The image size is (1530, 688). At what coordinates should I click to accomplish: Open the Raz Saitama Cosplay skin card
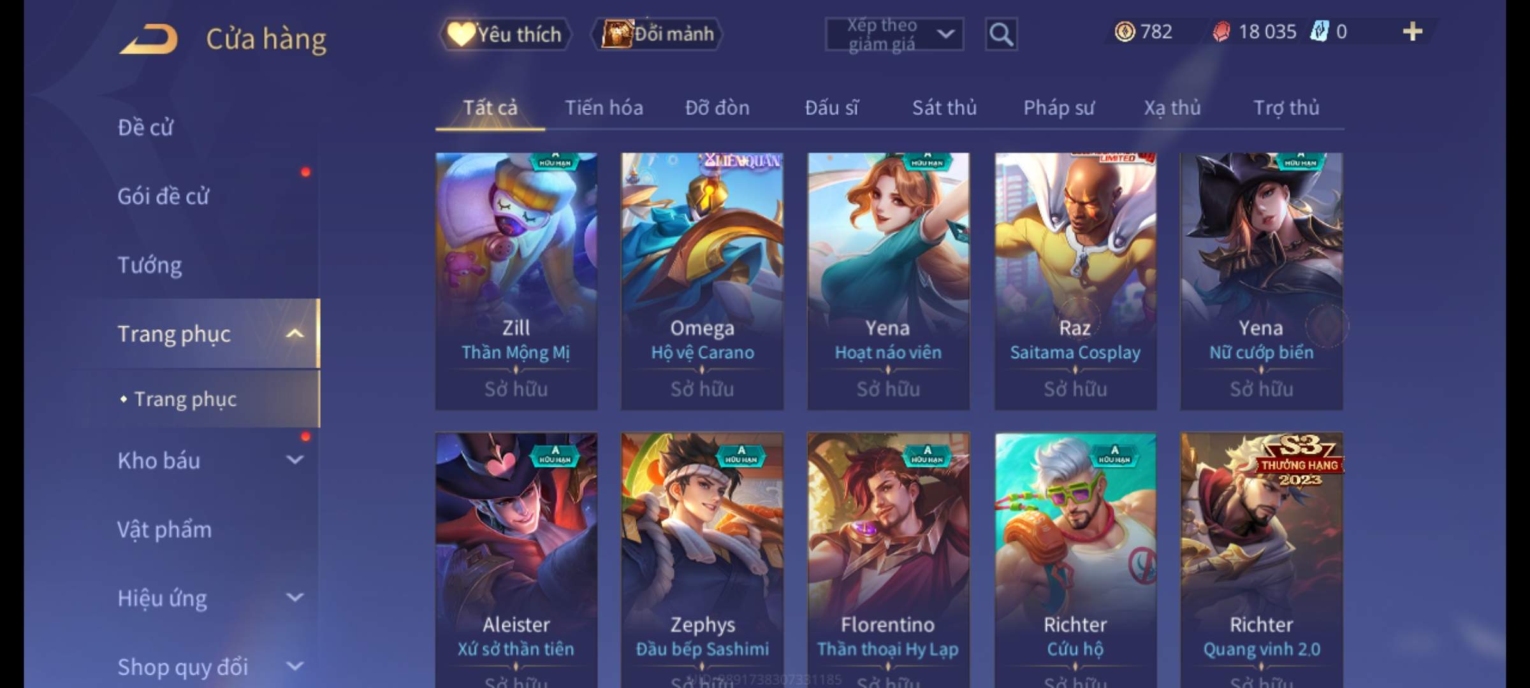point(1075,281)
